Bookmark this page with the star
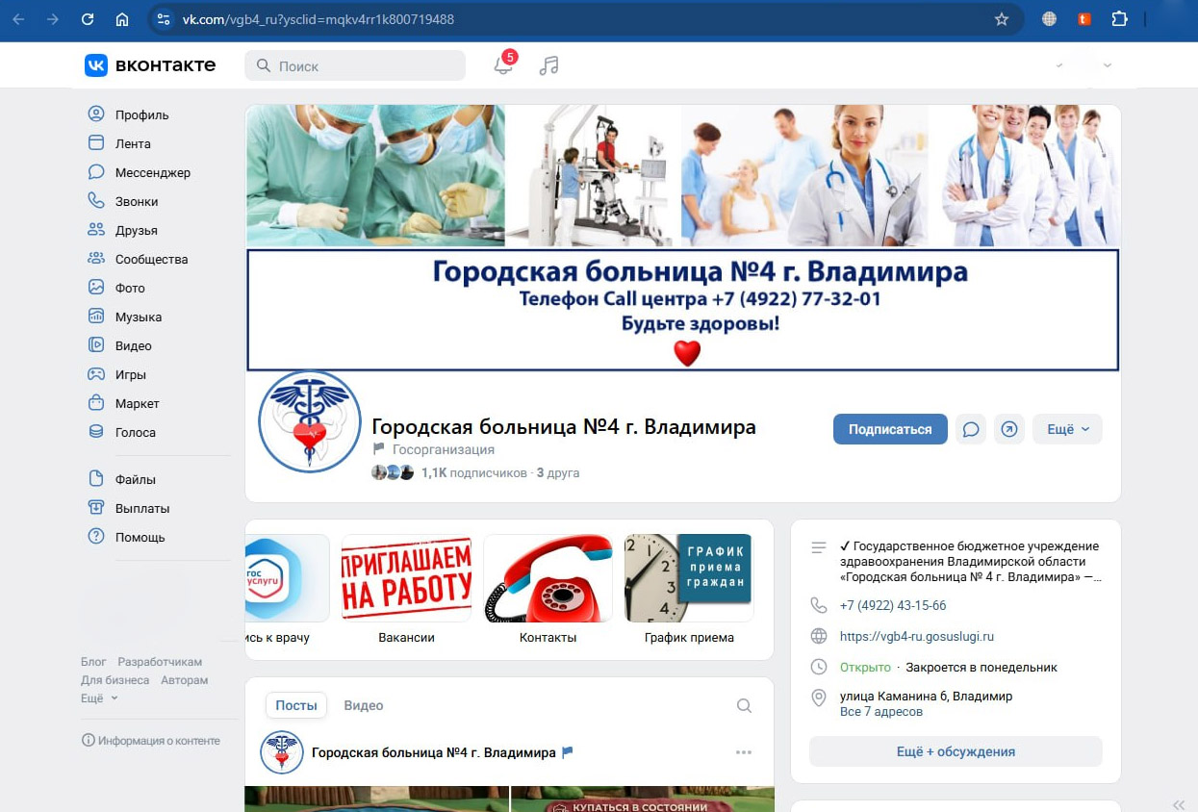 click(x=1001, y=19)
